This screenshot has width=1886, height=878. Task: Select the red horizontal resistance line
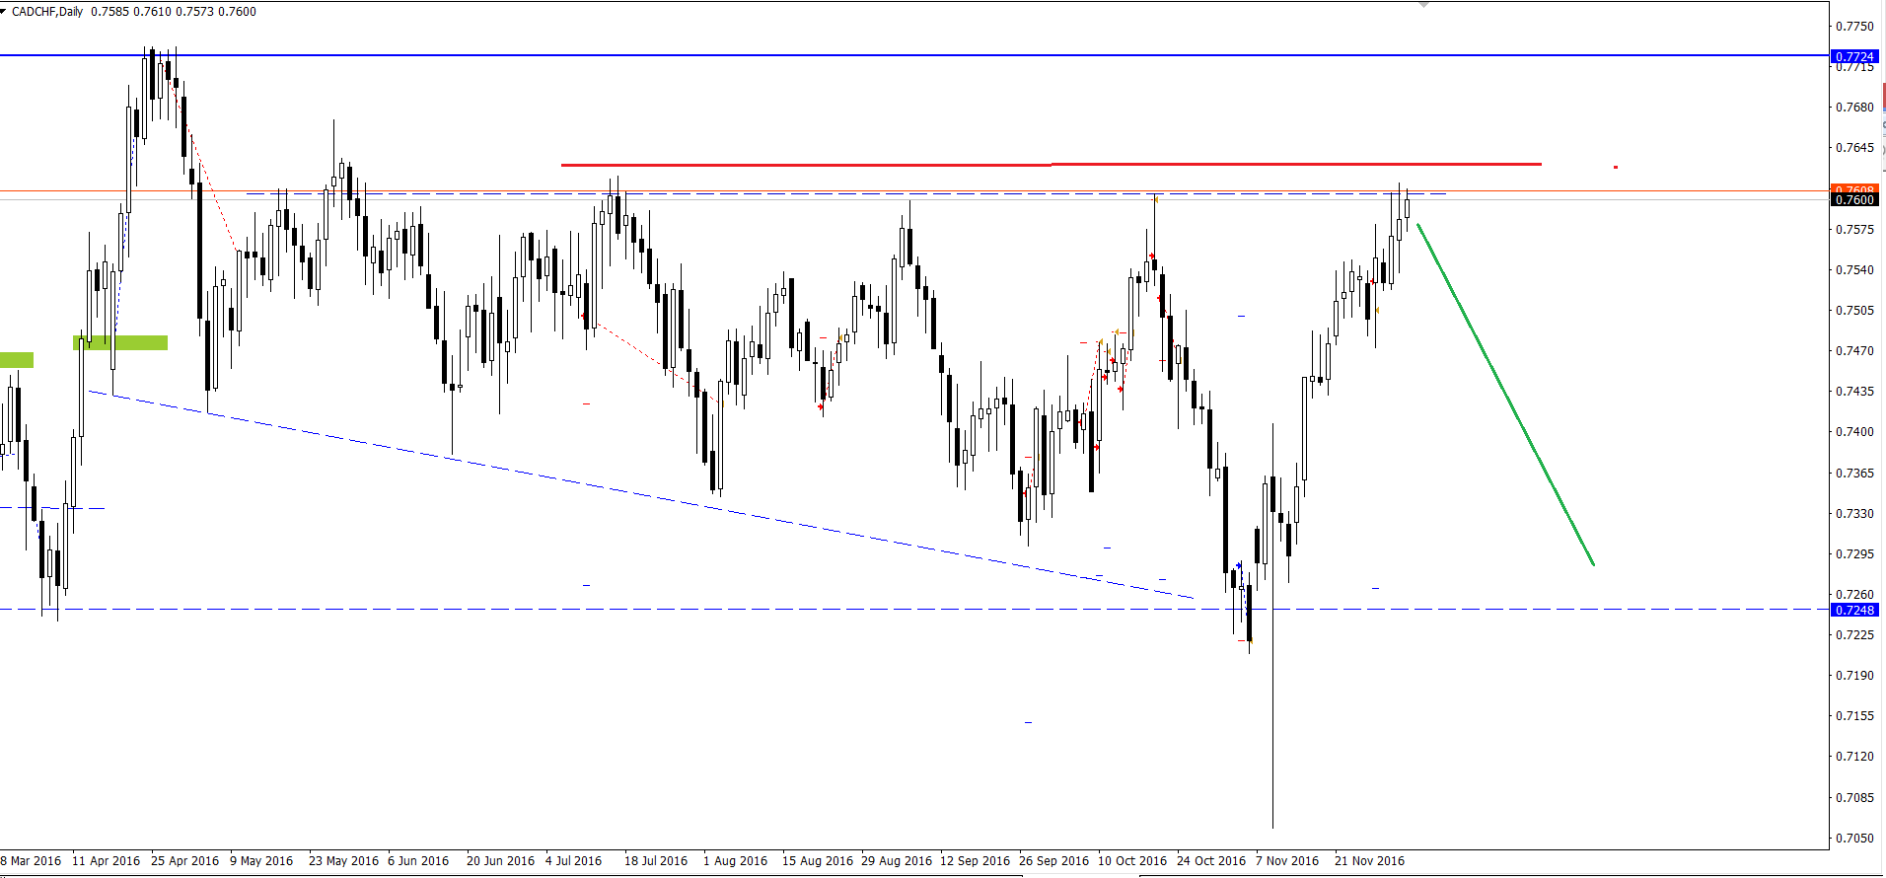click(1052, 164)
